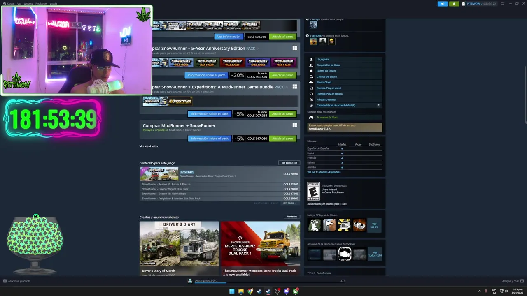Click Windows icon on Expeditions bundle

pyautogui.click(x=295, y=87)
